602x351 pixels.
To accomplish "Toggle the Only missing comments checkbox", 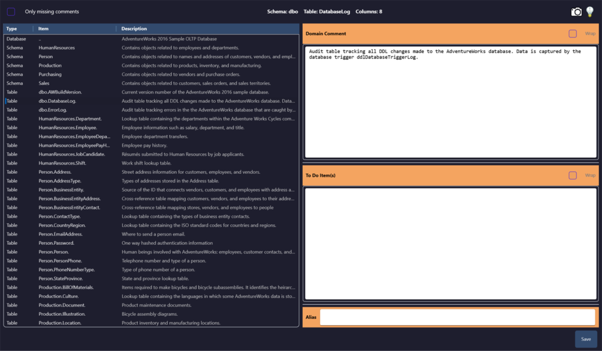I will pos(11,12).
